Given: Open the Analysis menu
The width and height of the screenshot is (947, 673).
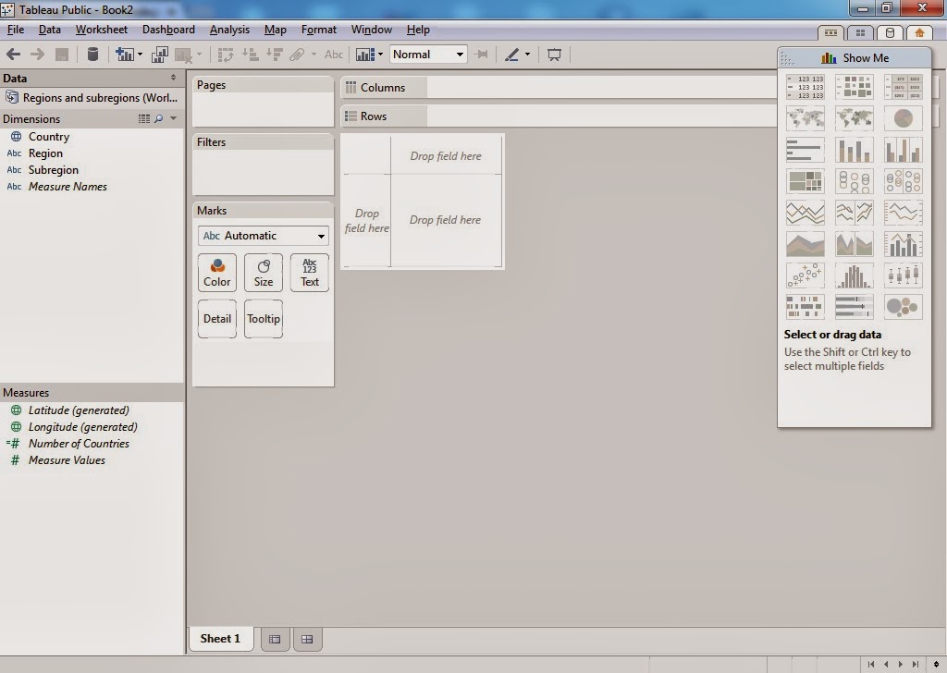Looking at the screenshot, I should coord(229,29).
